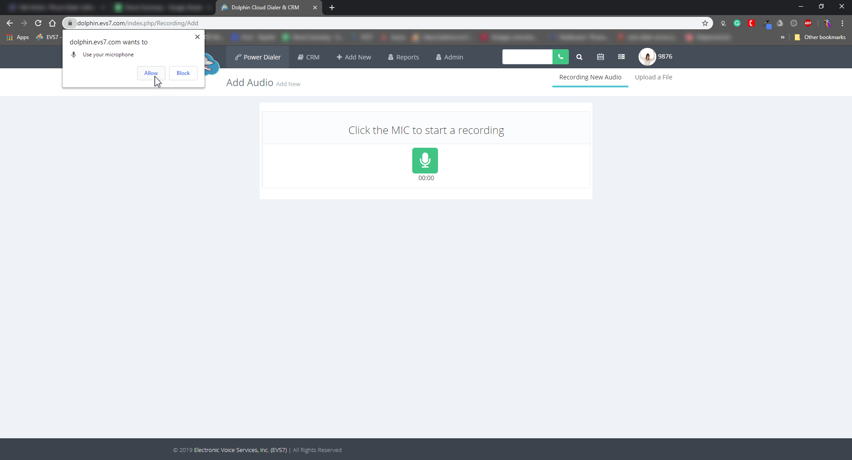Expand hidden bookmarks chevron
The width and height of the screenshot is (852, 460).
point(783,37)
